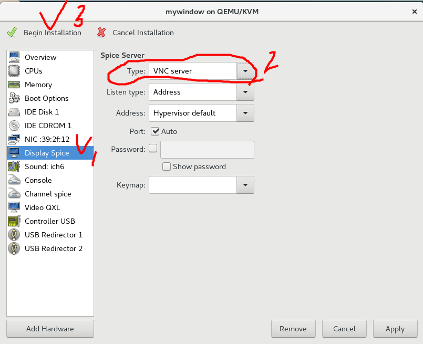Click the Boot Options gears icon

[x=14, y=98]
